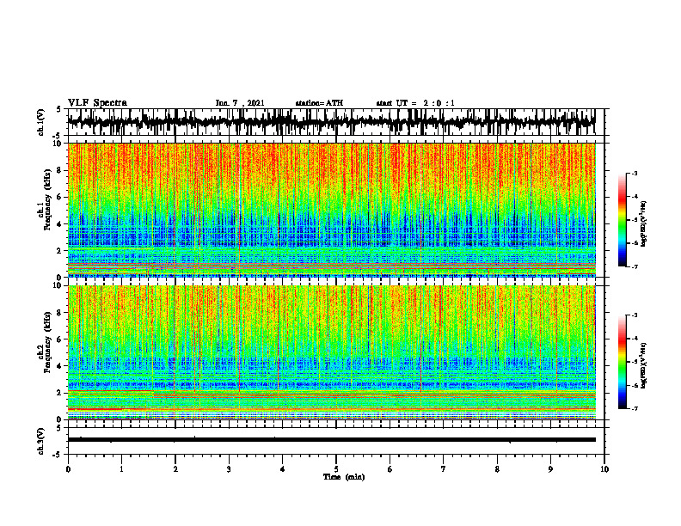Click the "-7" label on ch.2 colorbar
The height and width of the screenshot is (526, 681).
click(635, 408)
